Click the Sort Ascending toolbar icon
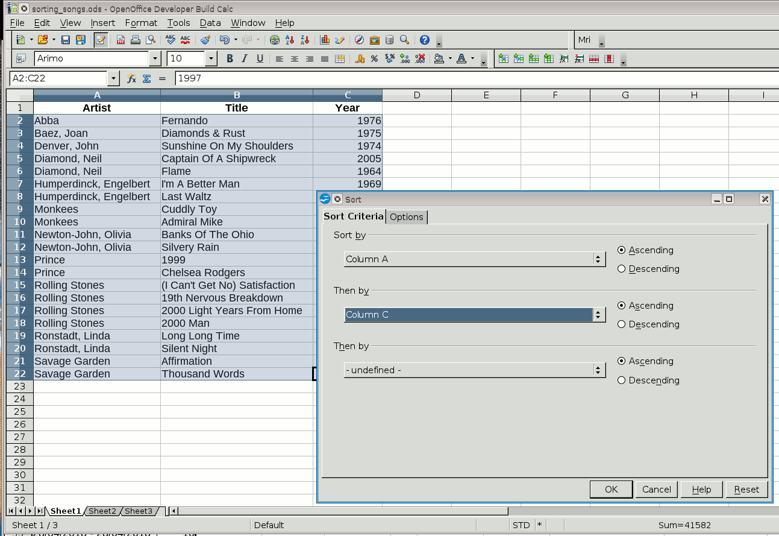Viewport: 779px width, 536px height. pos(290,40)
